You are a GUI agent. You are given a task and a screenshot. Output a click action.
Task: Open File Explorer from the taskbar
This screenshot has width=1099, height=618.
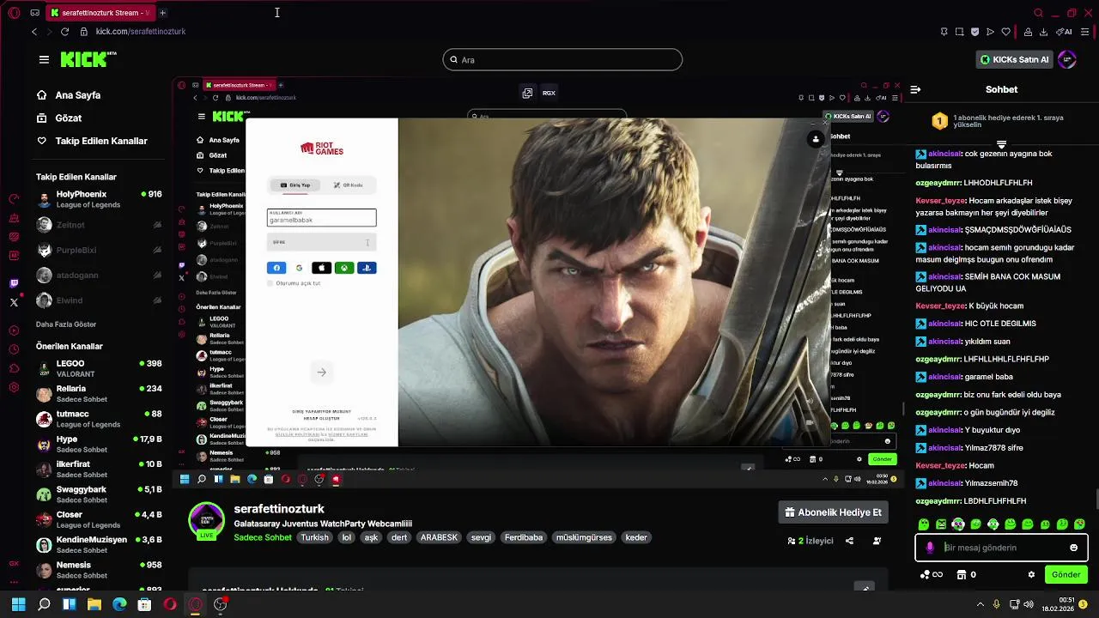pos(94,604)
